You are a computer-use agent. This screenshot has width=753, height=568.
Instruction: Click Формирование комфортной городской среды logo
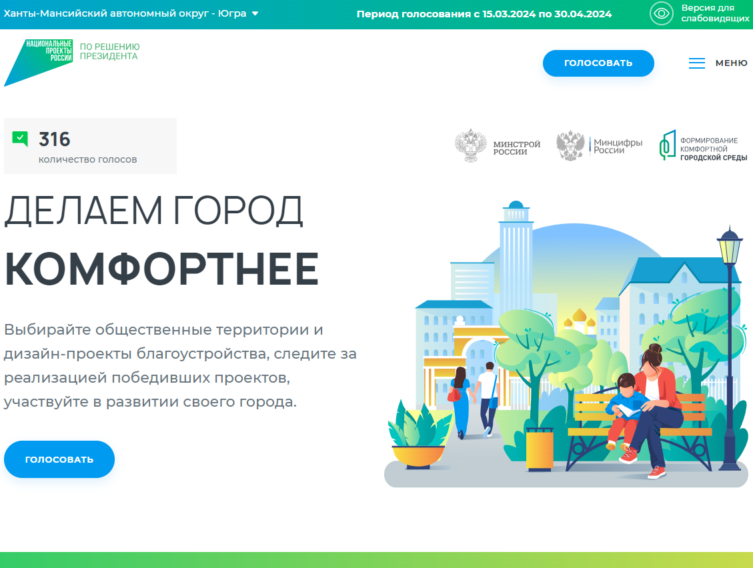tap(703, 145)
